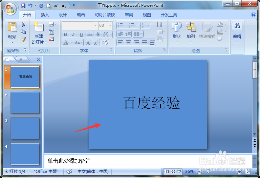Toggle underline formatting
Screen dimensions: 260x178
pyautogui.click(x=81, y=34)
